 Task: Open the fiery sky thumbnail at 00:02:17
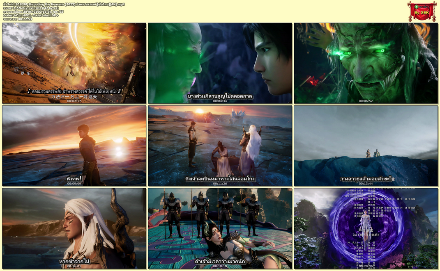(x=74, y=63)
